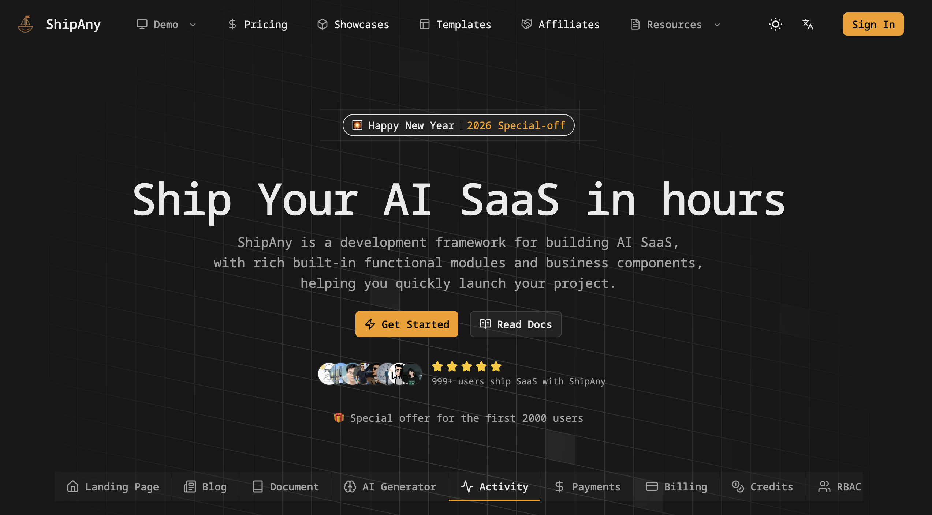Click the Sign In button
Image resolution: width=932 pixels, height=515 pixels.
tap(873, 24)
